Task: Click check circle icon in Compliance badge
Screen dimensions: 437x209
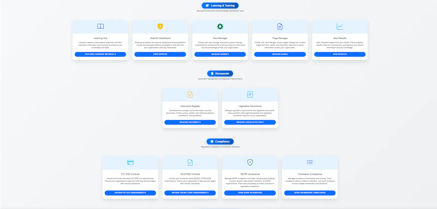Action: [x=212, y=141]
